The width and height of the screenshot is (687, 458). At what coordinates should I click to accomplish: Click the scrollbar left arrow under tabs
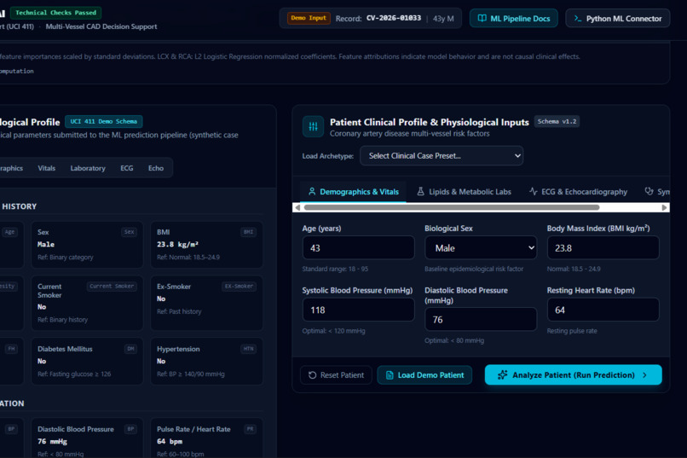click(297, 207)
